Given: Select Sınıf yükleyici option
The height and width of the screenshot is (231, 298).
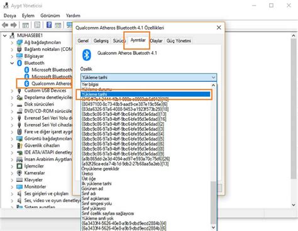Looking at the screenshot, I should 146,208.
